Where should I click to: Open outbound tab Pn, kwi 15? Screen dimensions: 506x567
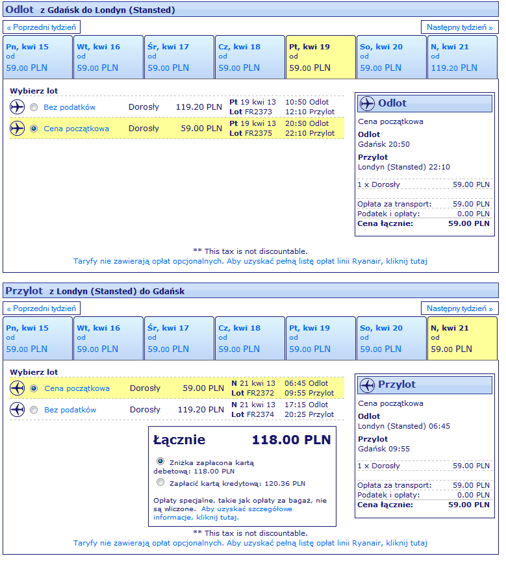tap(38, 57)
